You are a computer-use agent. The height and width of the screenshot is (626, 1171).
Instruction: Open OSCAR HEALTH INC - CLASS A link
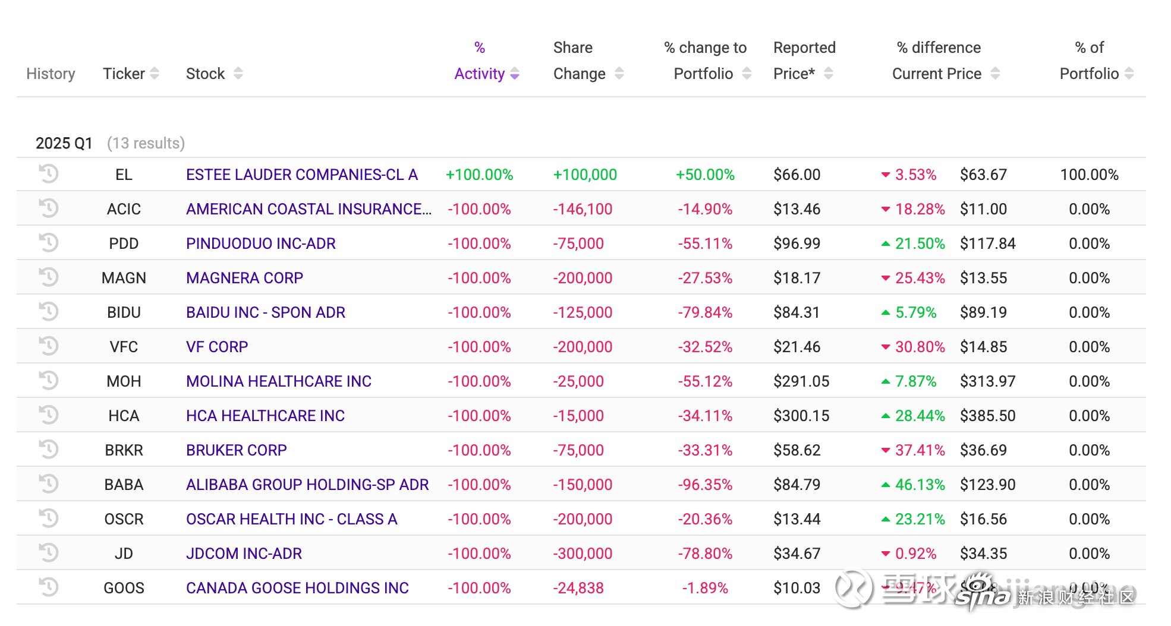[292, 519]
